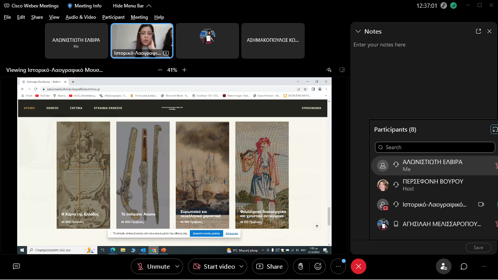
Task: Expand the audio options arrow beside Unmute
Action: [x=177, y=266]
